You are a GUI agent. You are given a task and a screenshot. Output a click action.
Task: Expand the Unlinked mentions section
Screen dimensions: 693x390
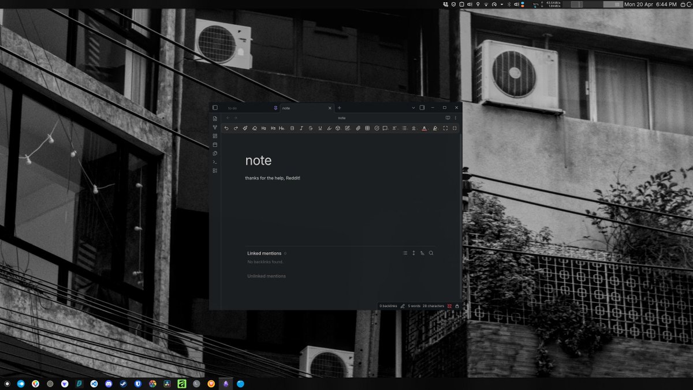click(x=266, y=276)
